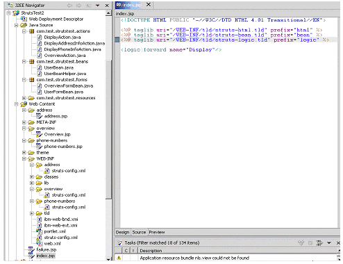The height and width of the screenshot is (264, 343).
Task: Switch to the Design tab
Action: (122, 232)
